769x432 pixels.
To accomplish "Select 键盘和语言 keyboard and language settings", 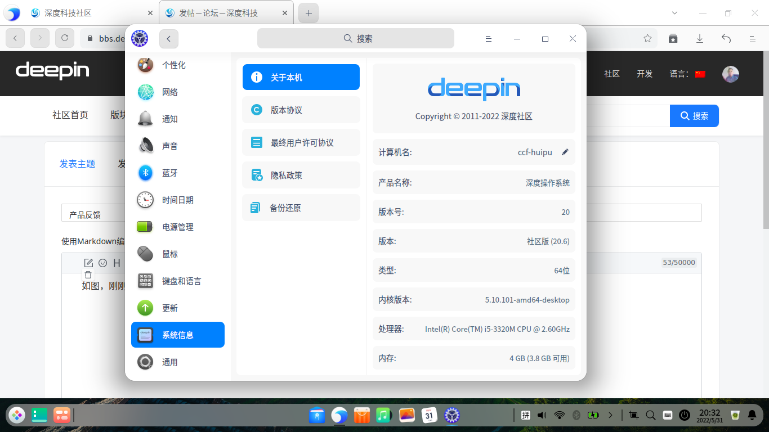I will pos(178,281).
